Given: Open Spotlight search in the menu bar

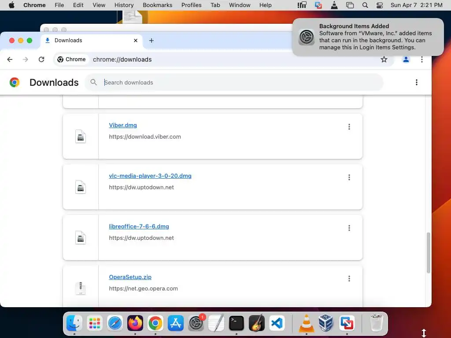Looking at the screenshot, I should (x=365, y=5).
